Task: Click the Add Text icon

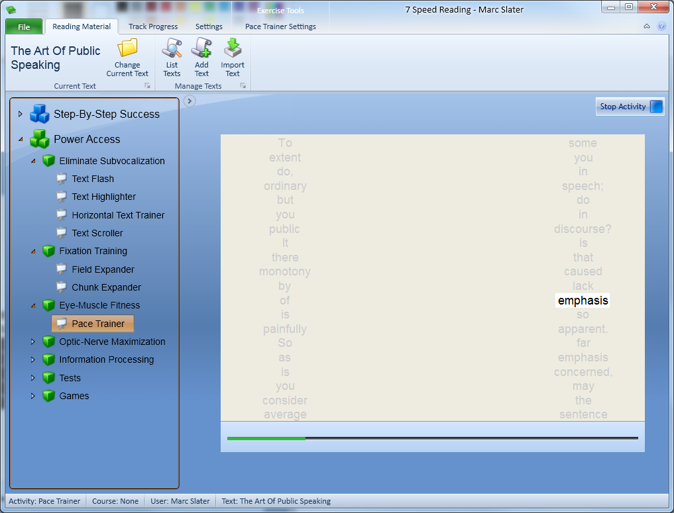Action: (x=201, y=49)
